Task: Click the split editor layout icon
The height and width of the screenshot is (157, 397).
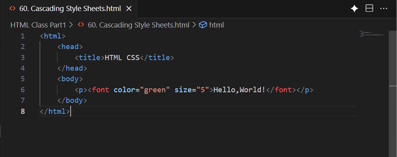Action: pos(369,9)
